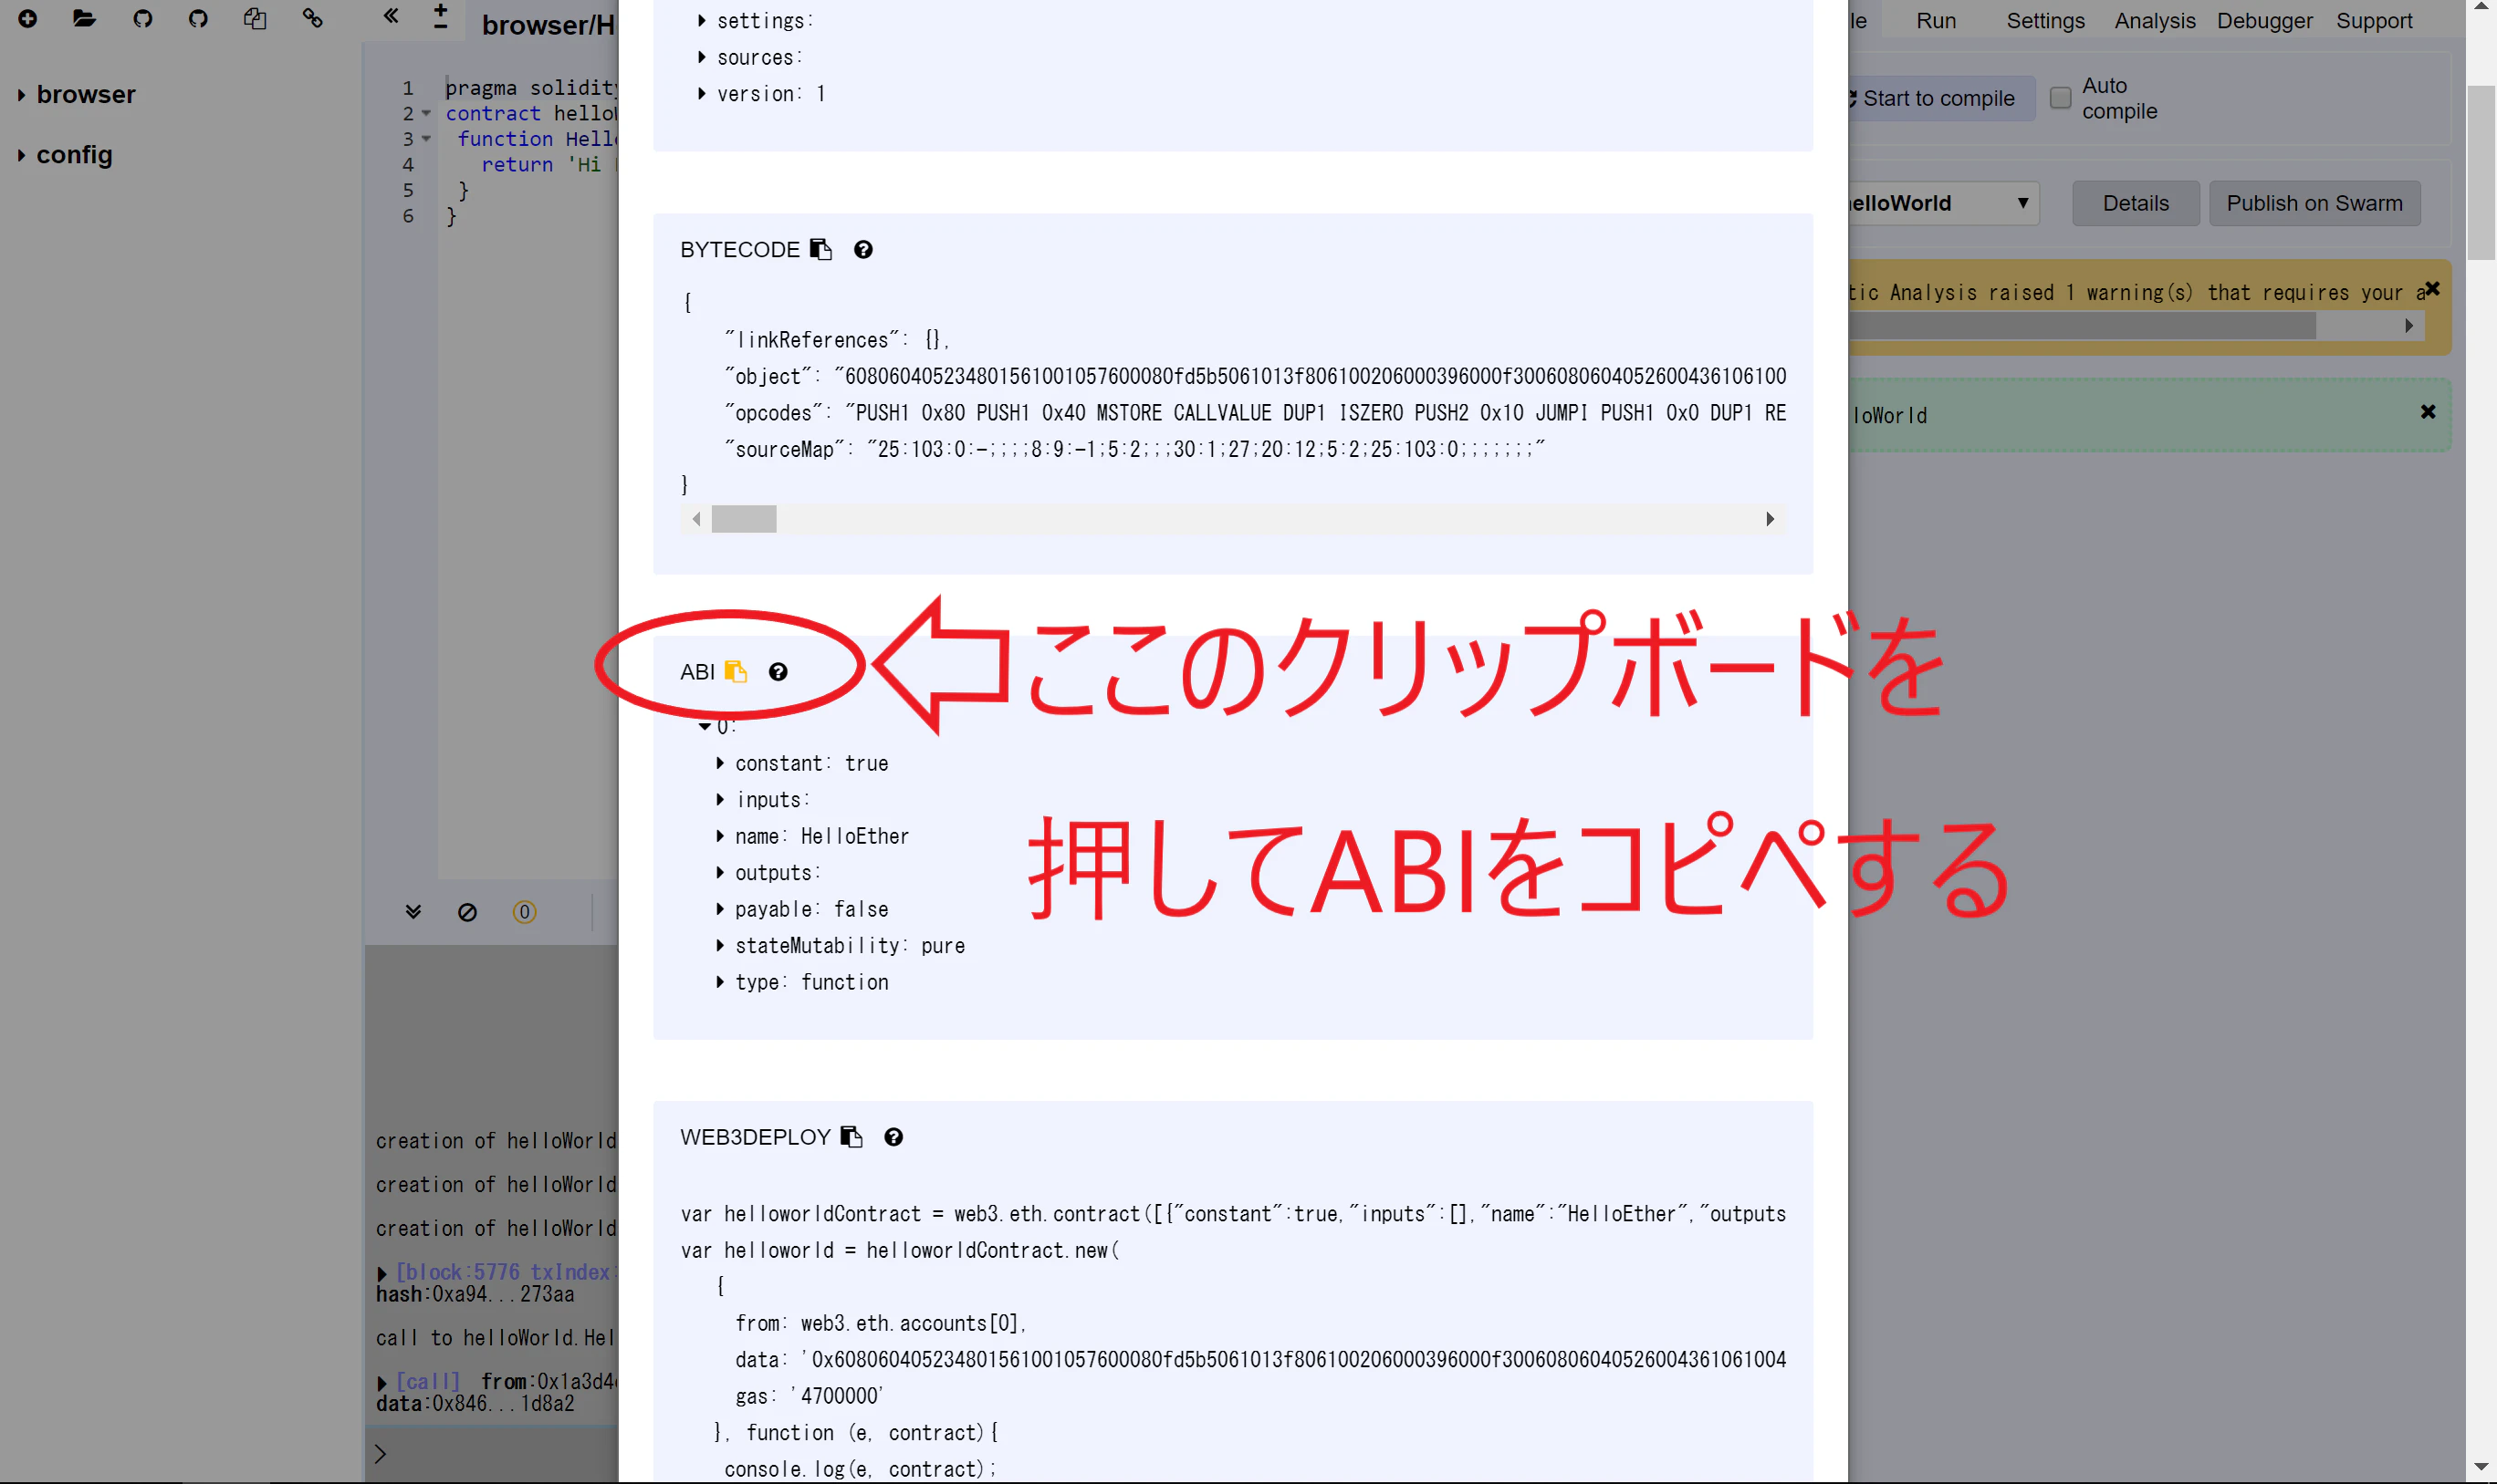Expand the [call] log entry

coord(382,1383)
